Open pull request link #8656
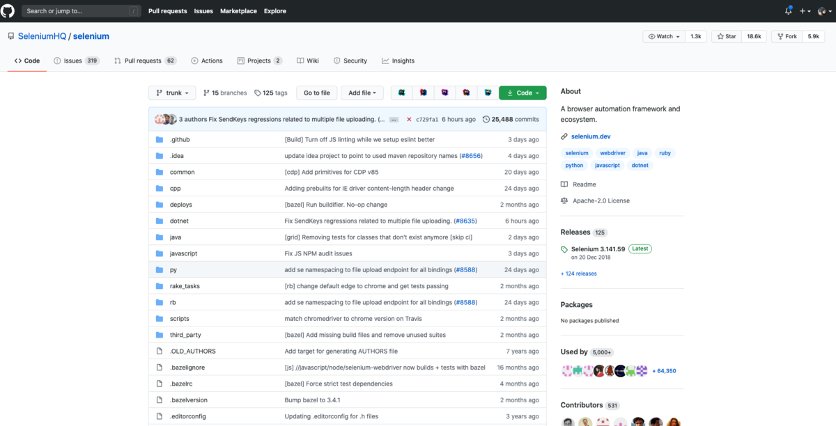 click(x=470, y=156)
